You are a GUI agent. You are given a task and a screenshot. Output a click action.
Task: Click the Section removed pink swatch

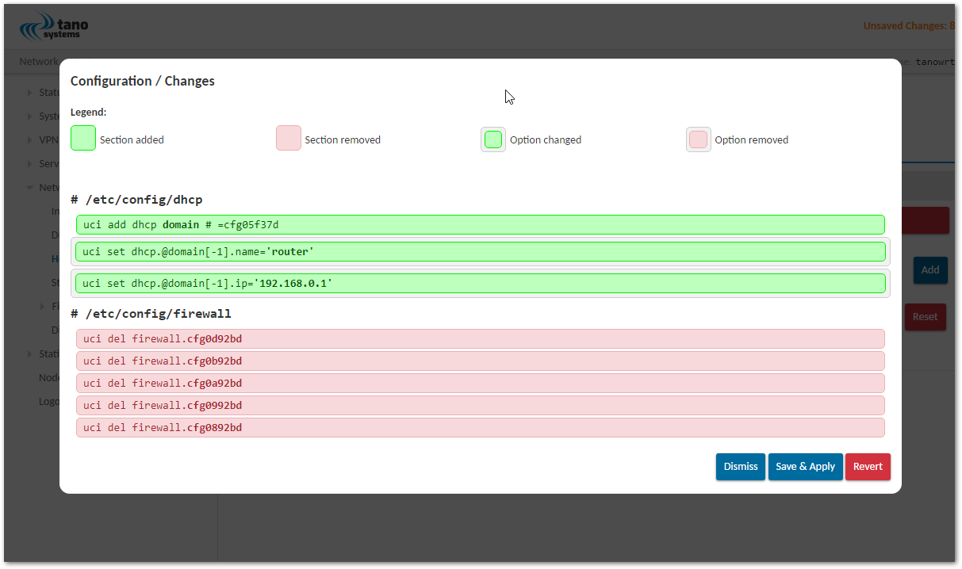pyautogui.click(x=289, y=138)
